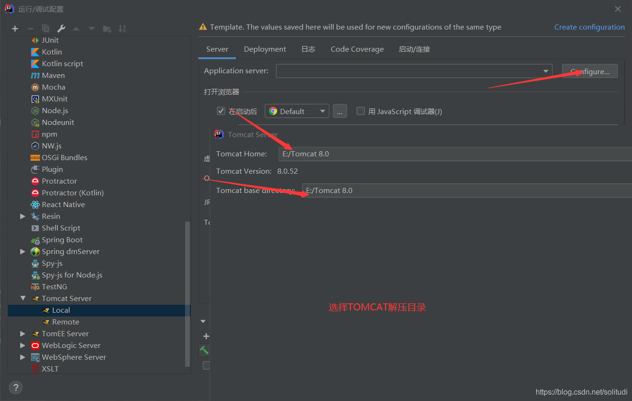Select the Shell Script item
The height and width of the screenshot is (401, 632).
pyautogui.click(x=61, y=228)
